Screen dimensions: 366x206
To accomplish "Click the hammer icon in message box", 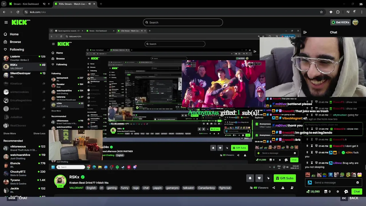I will tap(310, 183).
